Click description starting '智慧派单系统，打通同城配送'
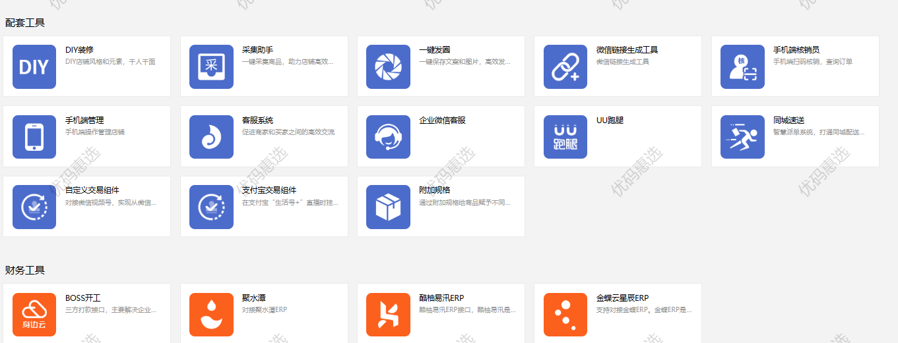 pos(819,132)
